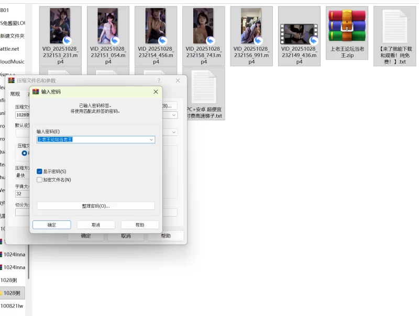Select video VID_20251028_232149_436.mp4
419x316 pixels.
pos(299,33)
